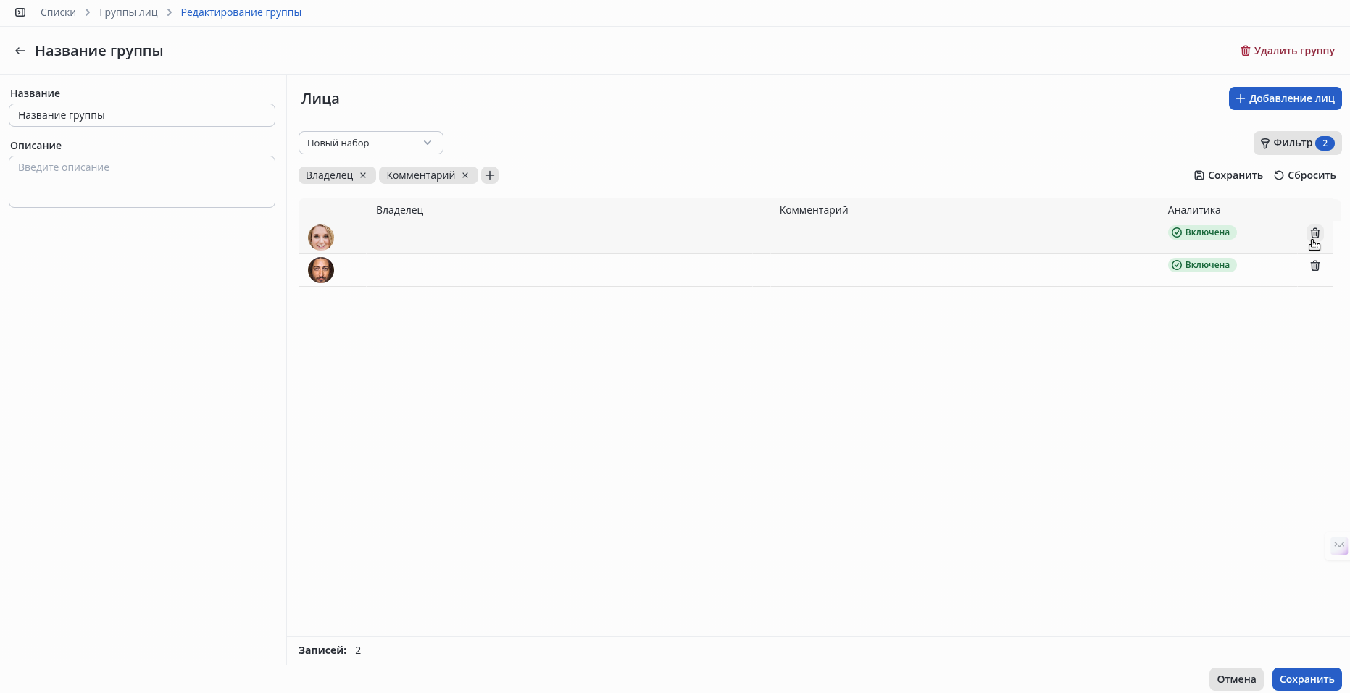
Task: Open the Новый набор dropdown
Action: [371, 143]
